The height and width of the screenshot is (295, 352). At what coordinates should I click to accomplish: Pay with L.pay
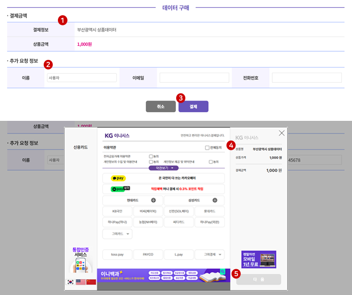(179, 254)
